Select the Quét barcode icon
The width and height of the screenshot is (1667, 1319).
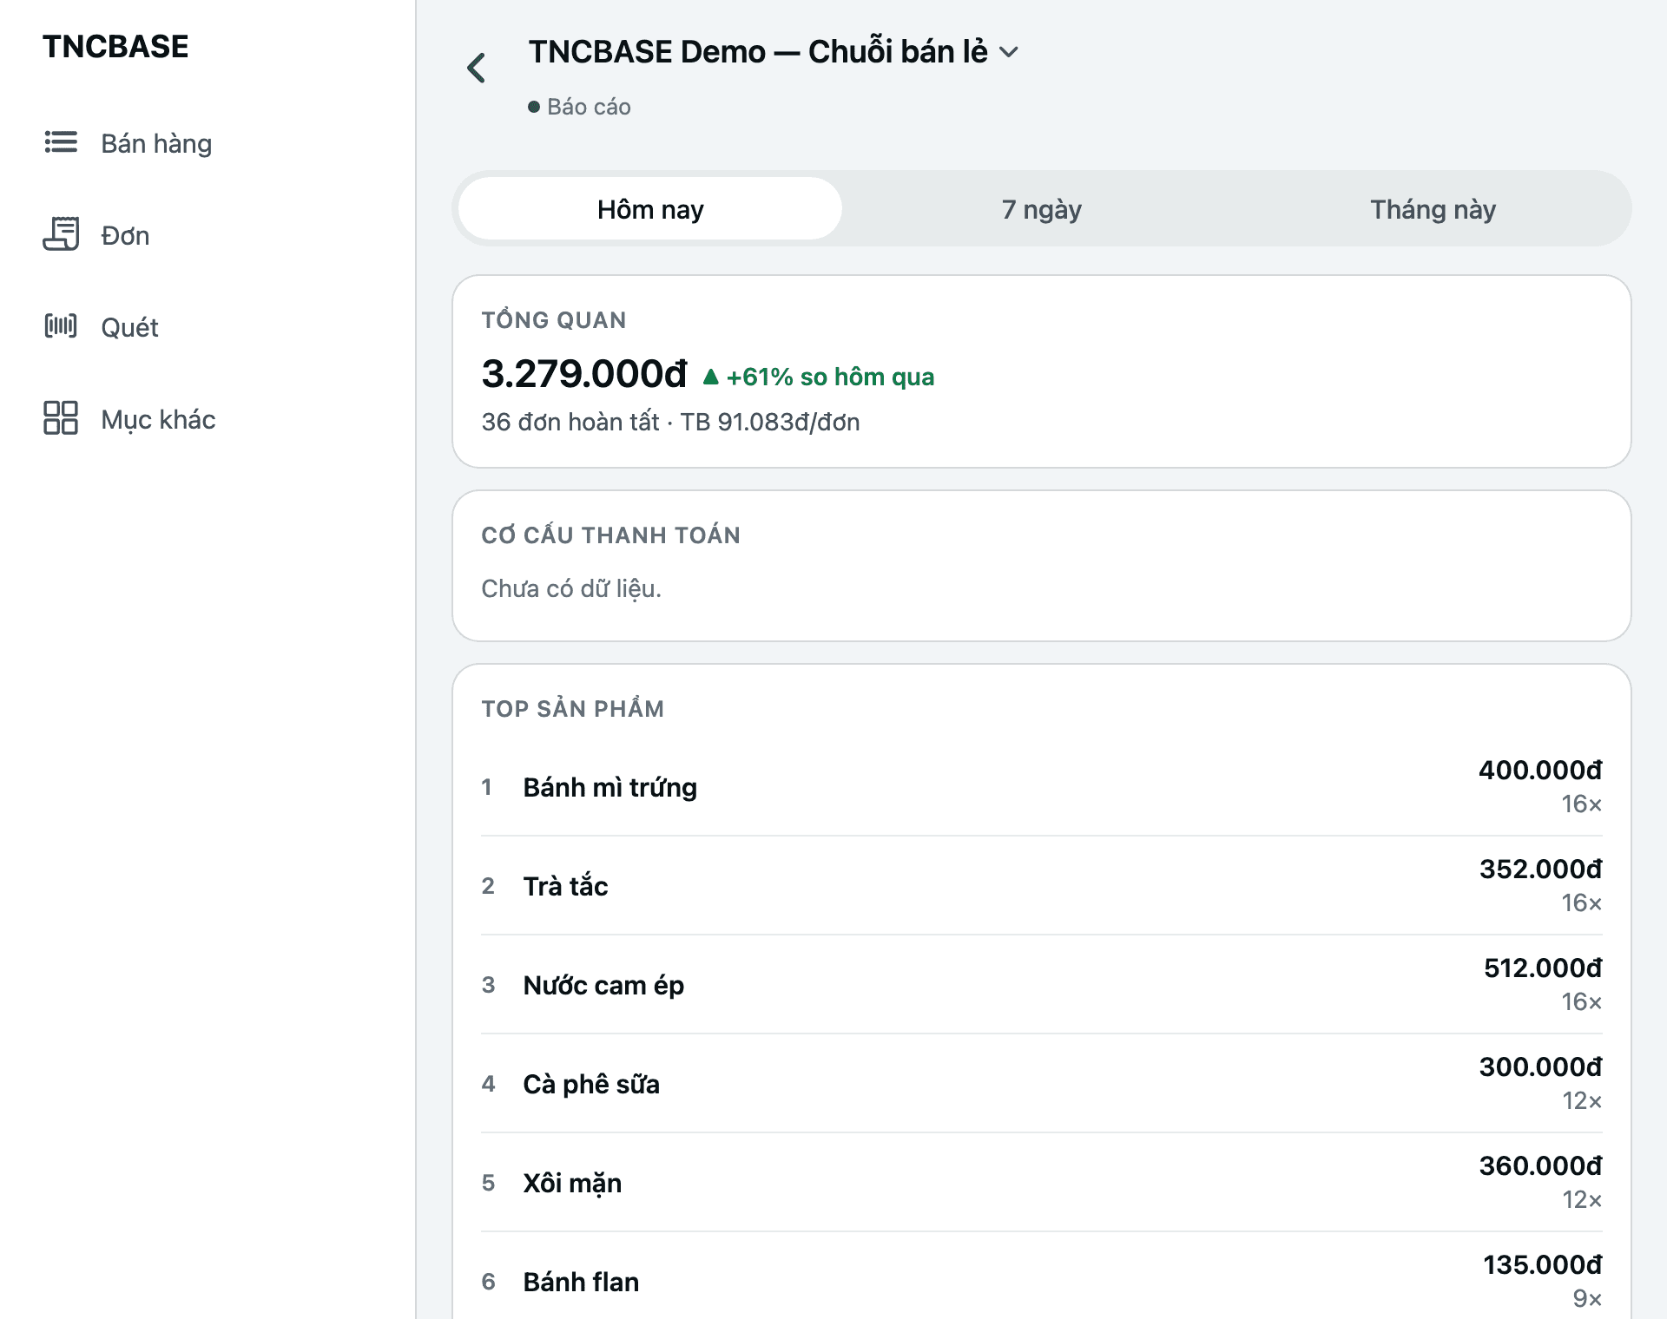point(61,326)
